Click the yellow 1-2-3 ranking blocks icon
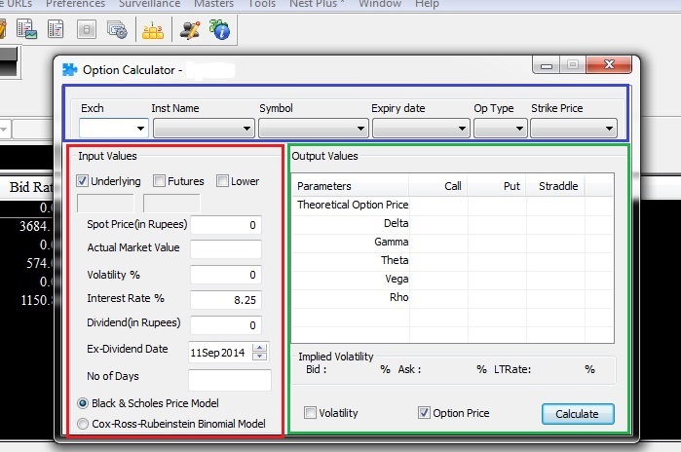 (153, 30)
